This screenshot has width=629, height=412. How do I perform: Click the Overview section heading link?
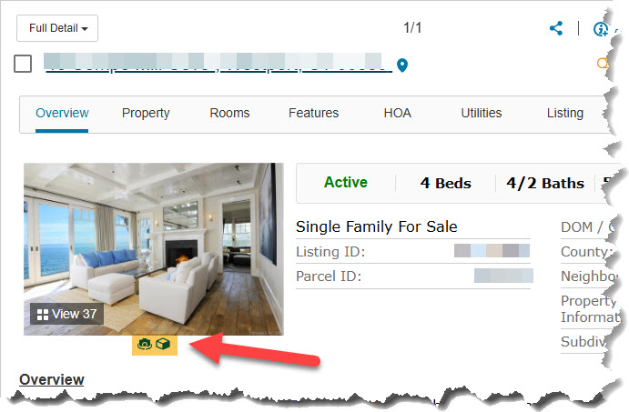pyautogui.click(x=52, y=379)
